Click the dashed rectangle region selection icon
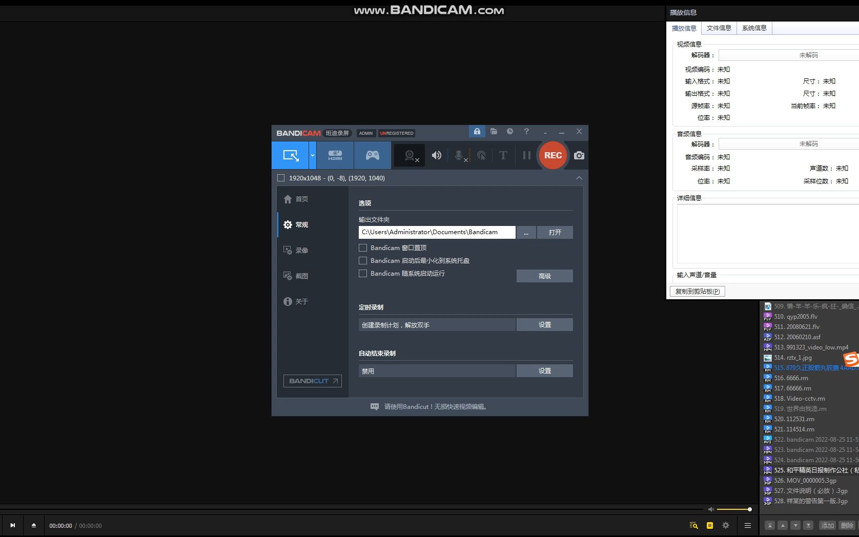The image size is (859, 537). [281, 178]
